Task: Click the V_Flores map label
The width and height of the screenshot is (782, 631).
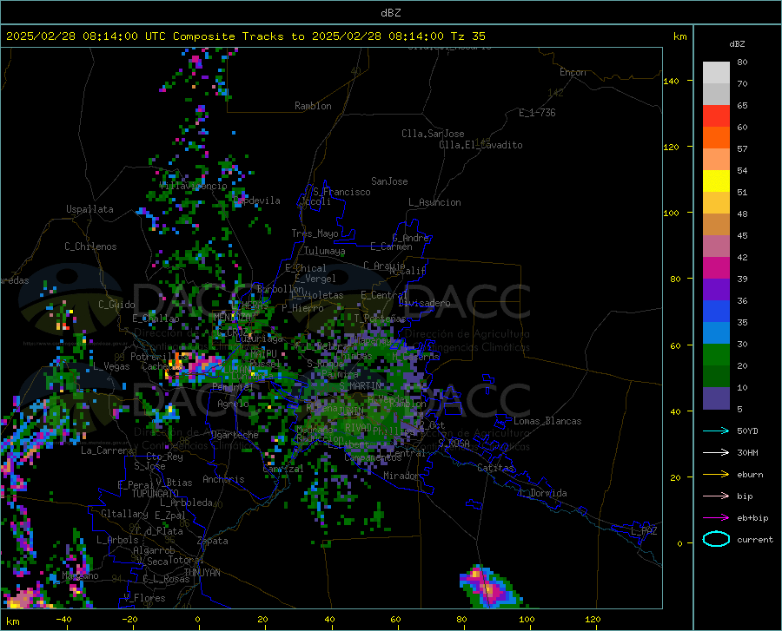Action: point(144,598)
